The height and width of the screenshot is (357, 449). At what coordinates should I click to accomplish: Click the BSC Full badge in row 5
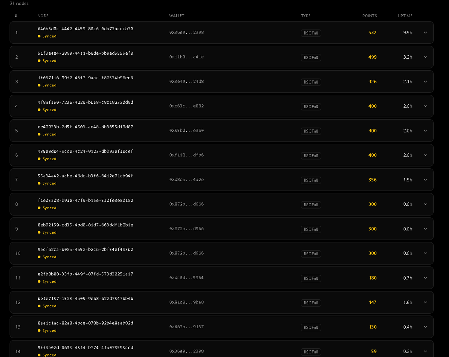click(311, 131)
